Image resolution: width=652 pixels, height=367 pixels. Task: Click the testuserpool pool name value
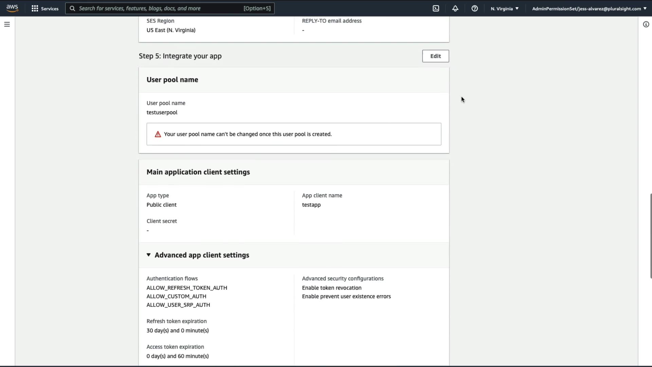coord(162,112)
